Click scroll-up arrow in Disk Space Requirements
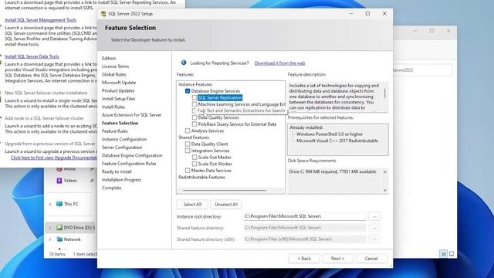 click(384, 171)
